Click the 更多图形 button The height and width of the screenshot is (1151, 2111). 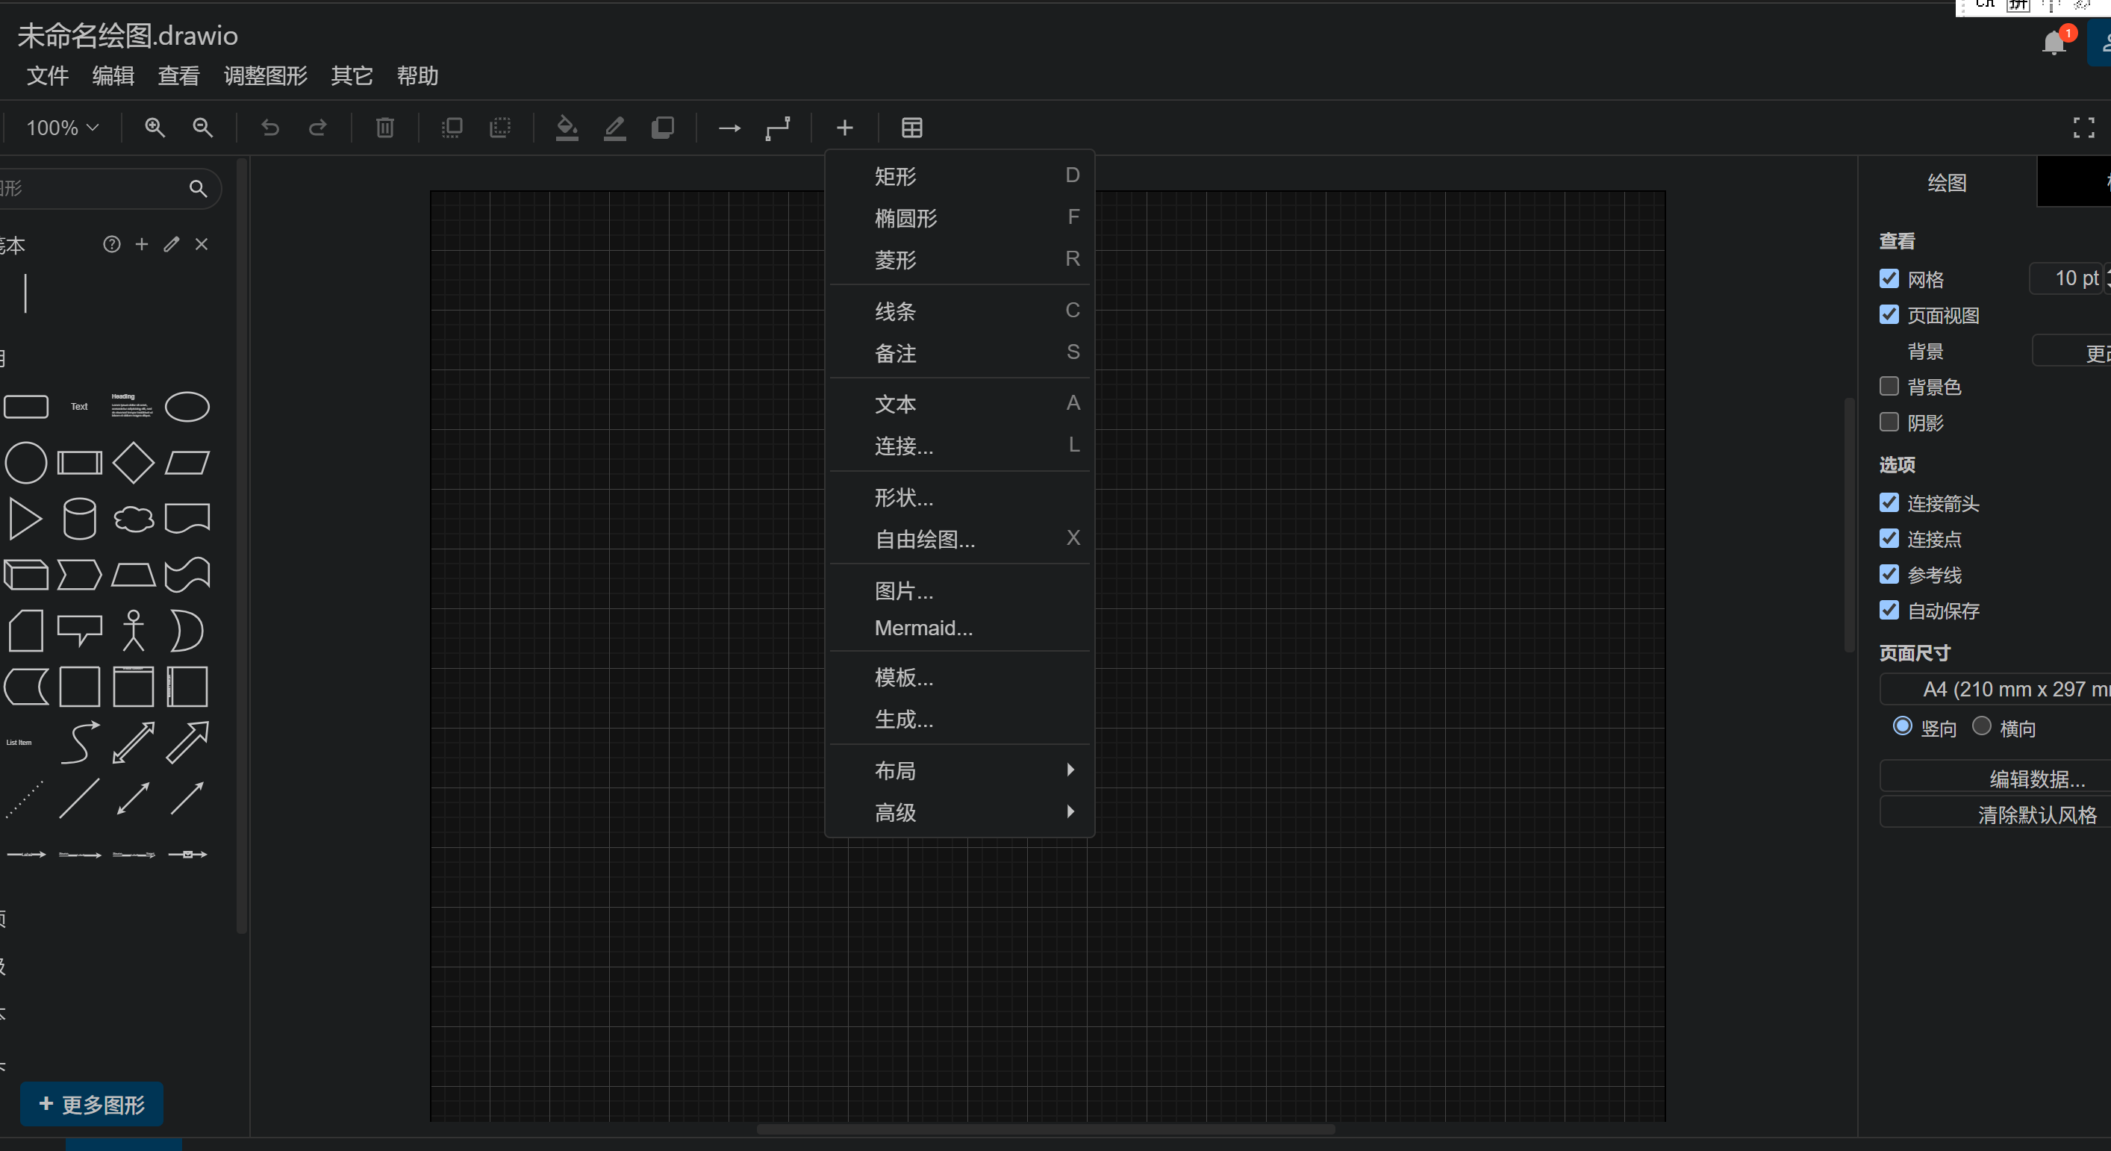[x=92, y=1104]
